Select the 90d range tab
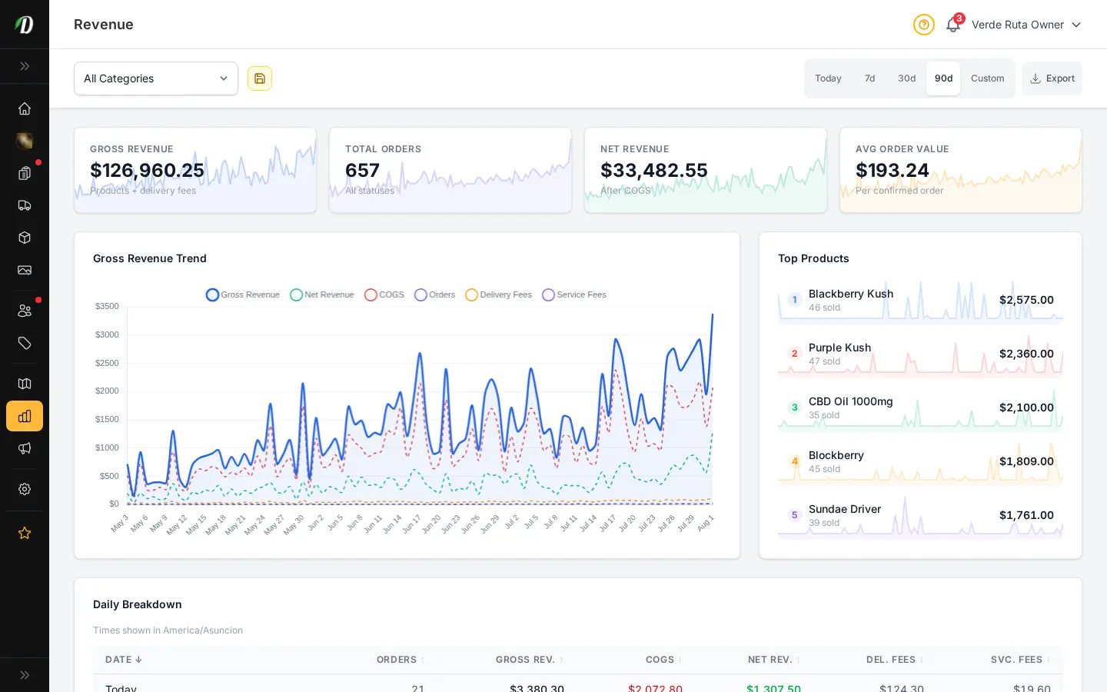The width and height of the screenshot is (1107, 692). (943, 78)
